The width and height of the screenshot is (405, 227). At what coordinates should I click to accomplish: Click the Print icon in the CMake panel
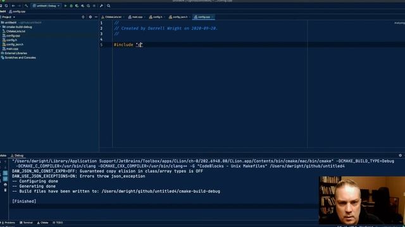[5, 185]
